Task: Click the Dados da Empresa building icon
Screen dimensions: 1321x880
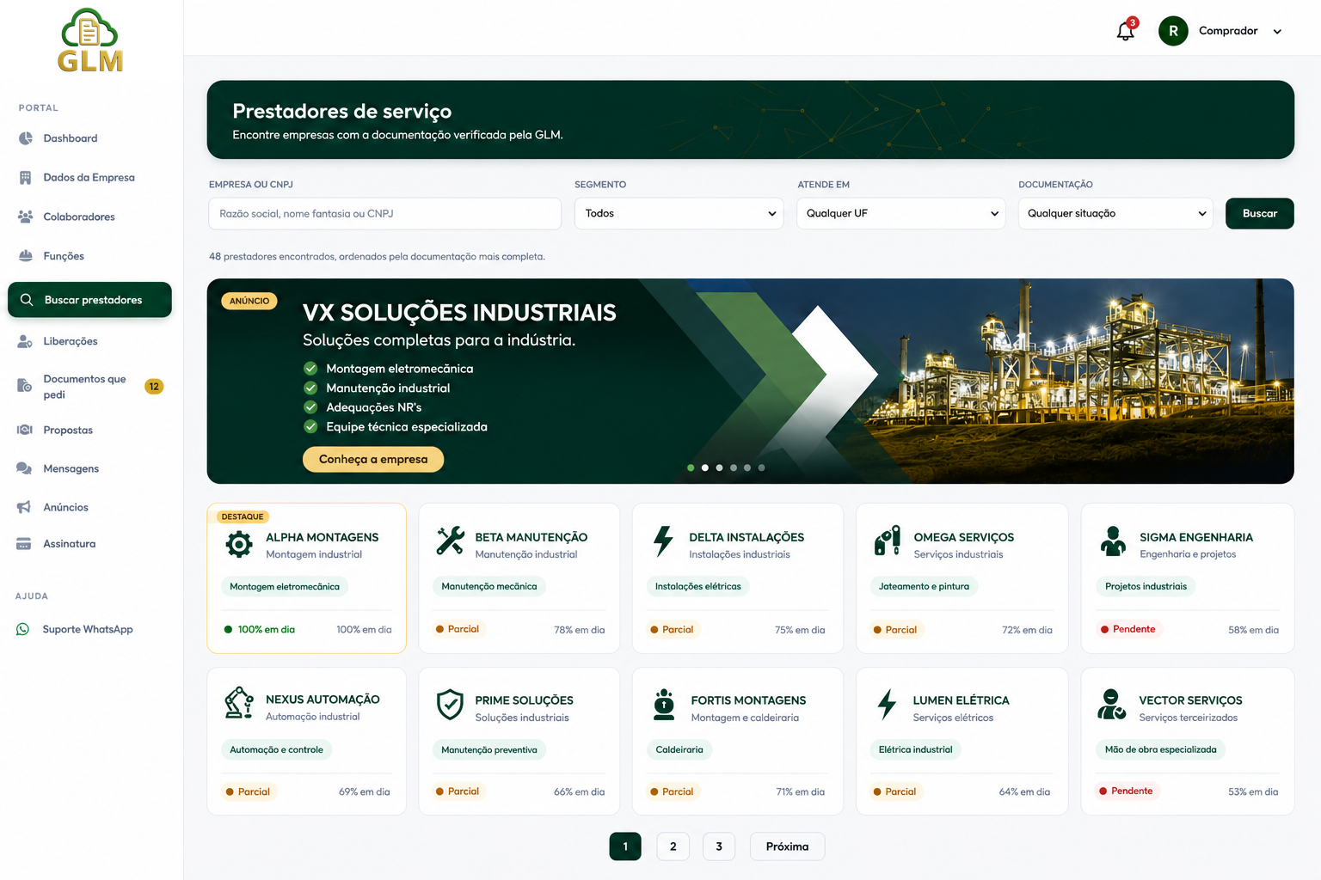Action: [26, 178]
